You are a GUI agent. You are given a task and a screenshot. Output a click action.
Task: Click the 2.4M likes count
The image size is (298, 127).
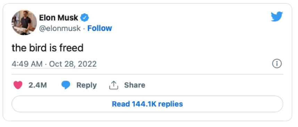(38, 85)
